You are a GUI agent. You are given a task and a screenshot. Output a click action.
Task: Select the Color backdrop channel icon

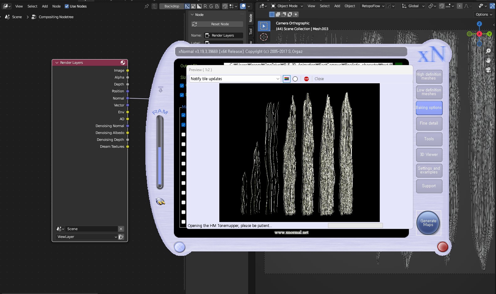[193, 6]
